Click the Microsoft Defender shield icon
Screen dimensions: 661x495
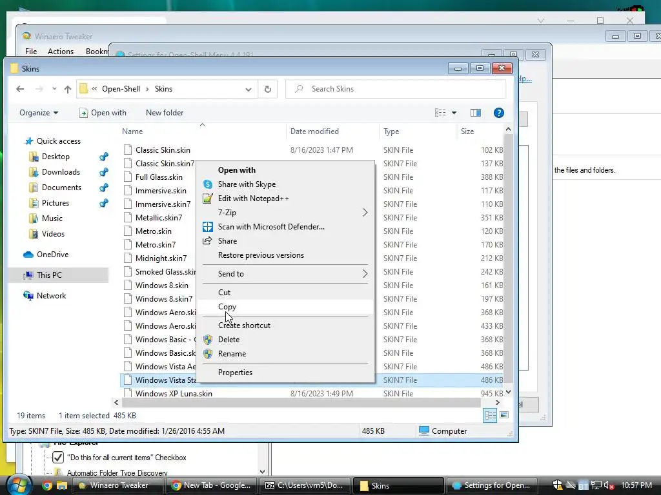[208, 227]
